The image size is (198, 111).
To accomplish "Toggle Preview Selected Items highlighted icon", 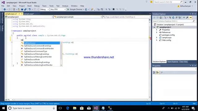I will tap(191, 18).
